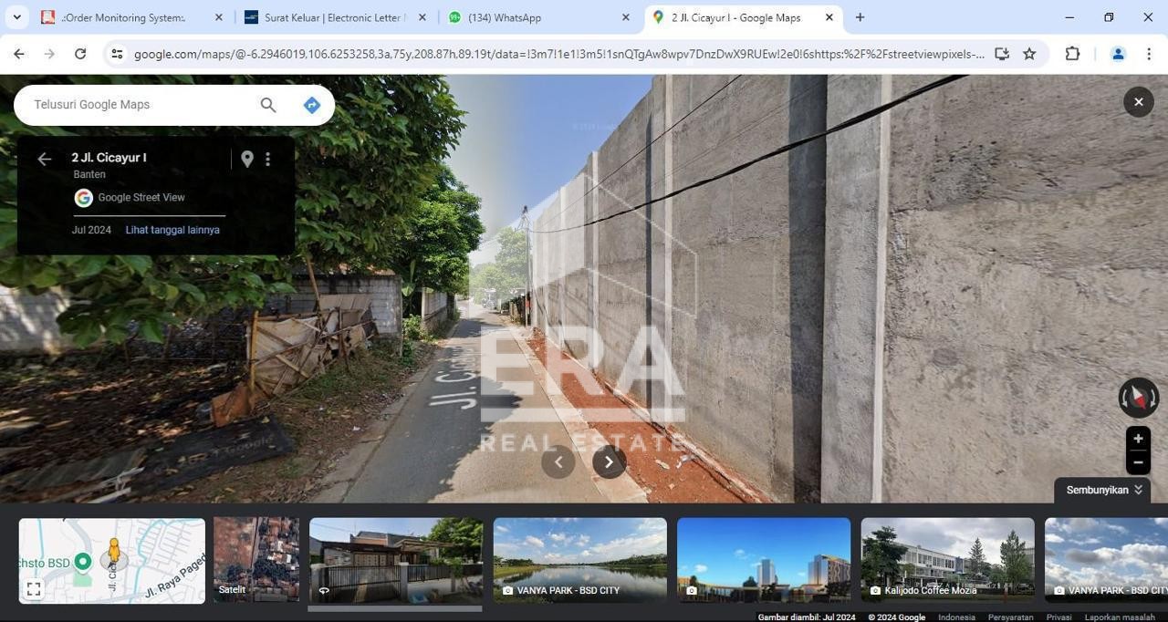This screenshot has width=1168, height=622.
Task: Reload the page in Chrome
Action: 80,54
